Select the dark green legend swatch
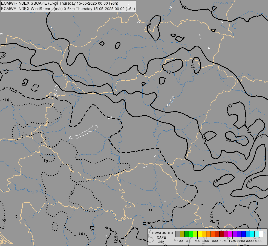 pyautogui.click(x=187, y=234)
